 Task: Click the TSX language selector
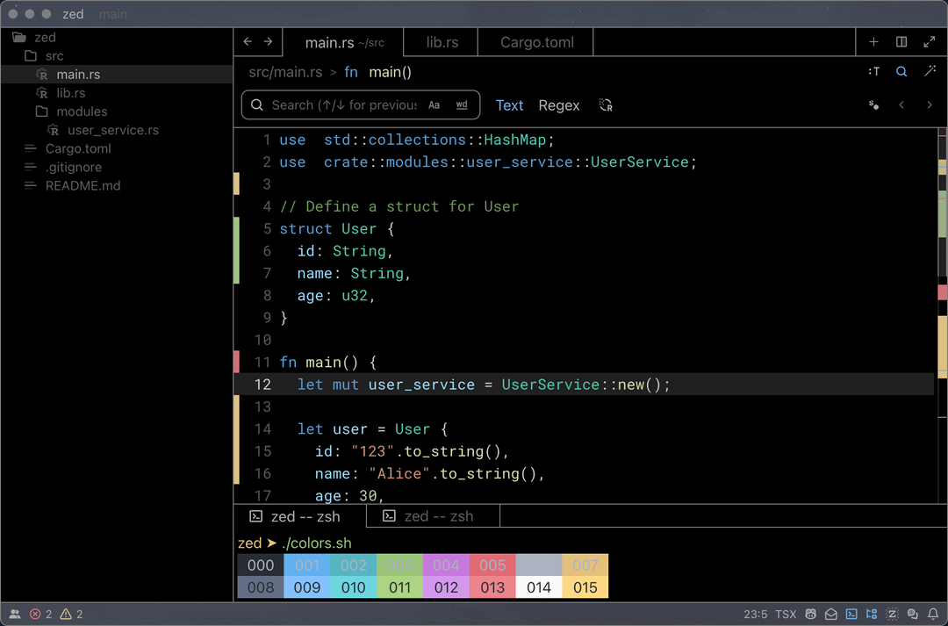tap(786, 615)
